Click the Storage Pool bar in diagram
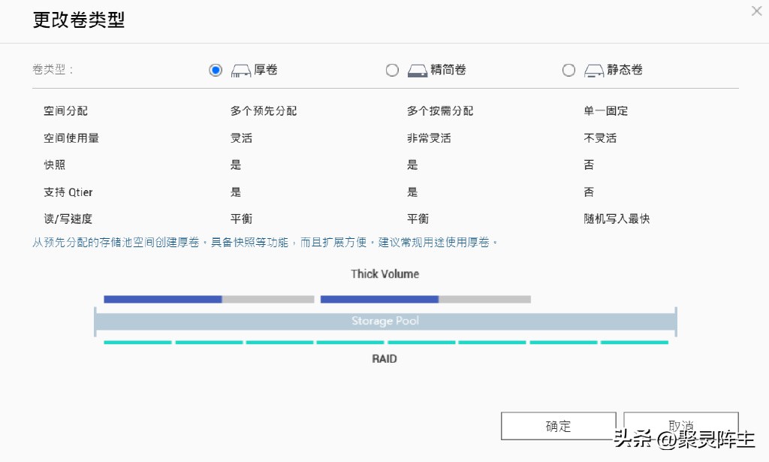The image size is (769, 462). (384, 321)
